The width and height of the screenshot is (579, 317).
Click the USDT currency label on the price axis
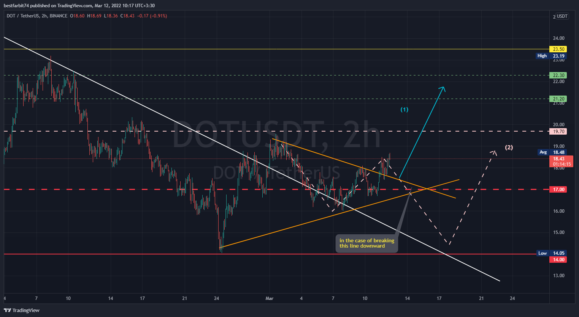click(x=562, y=16)
